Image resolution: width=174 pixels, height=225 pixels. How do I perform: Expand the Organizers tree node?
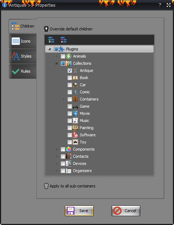click(x=56, y=171)
